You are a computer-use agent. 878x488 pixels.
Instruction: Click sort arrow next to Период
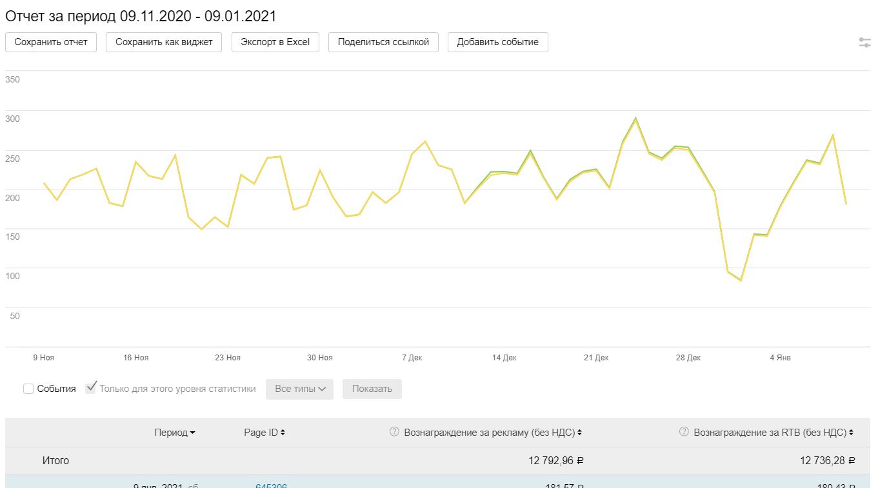(x=192, y=433)
